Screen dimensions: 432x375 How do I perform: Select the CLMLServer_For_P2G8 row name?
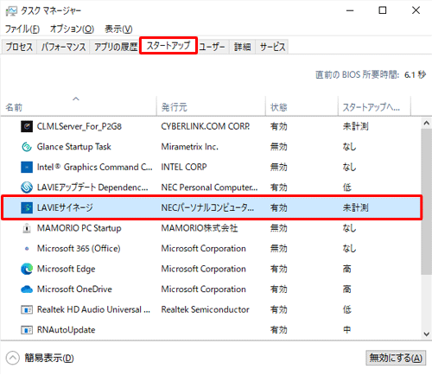tap(79, 126)
